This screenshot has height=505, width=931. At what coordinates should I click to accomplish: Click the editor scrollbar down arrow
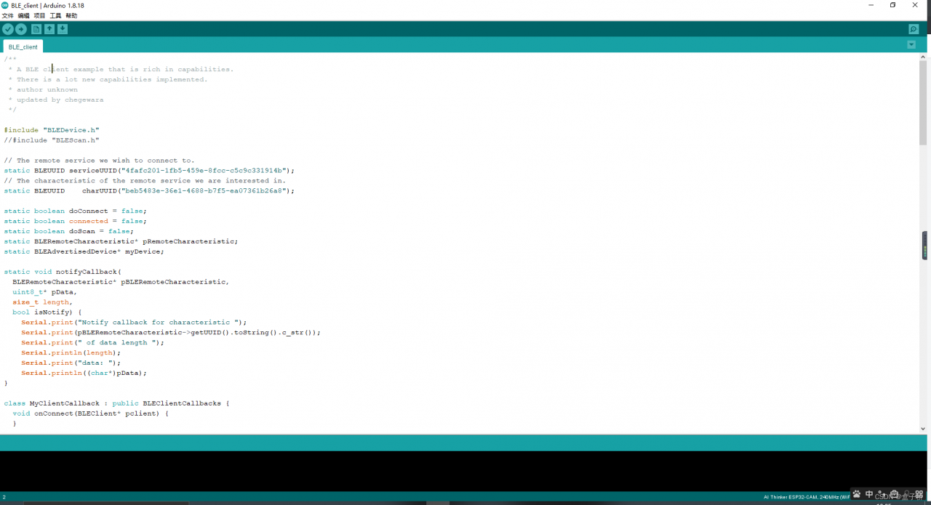(923, 429)
